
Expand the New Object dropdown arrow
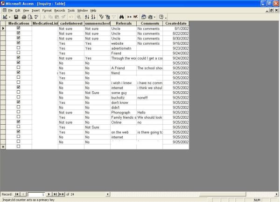pyautogui.click(x=154, y=17)
